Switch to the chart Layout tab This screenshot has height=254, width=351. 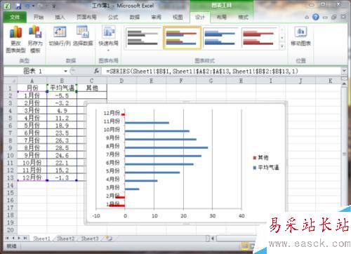point(221,17)
